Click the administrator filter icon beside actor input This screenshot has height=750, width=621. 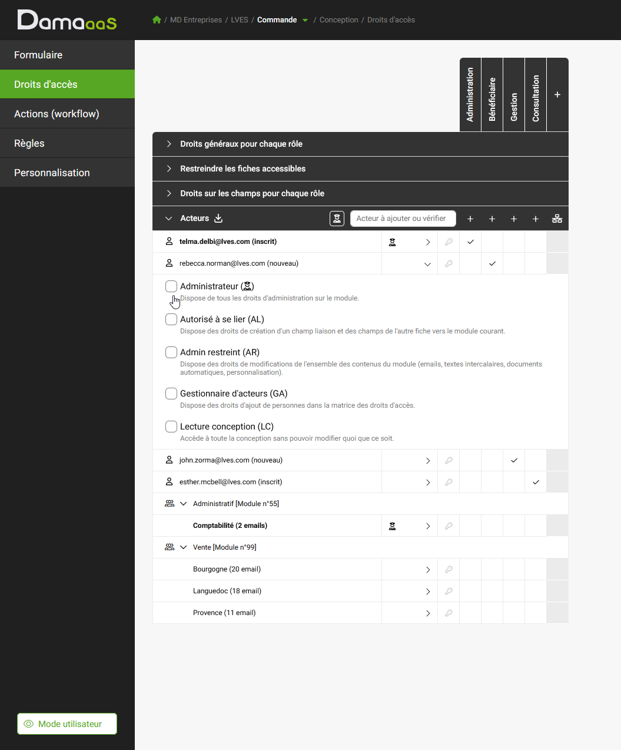(337, 219)
